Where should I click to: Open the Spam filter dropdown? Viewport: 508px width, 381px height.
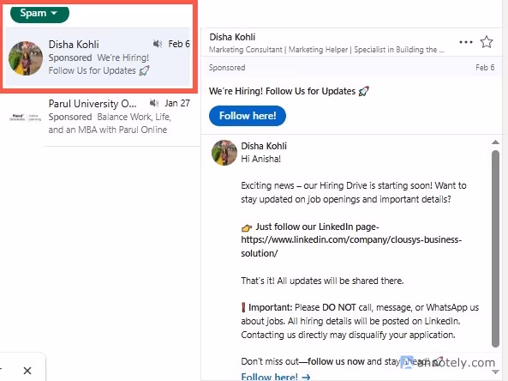coord(39,14)
